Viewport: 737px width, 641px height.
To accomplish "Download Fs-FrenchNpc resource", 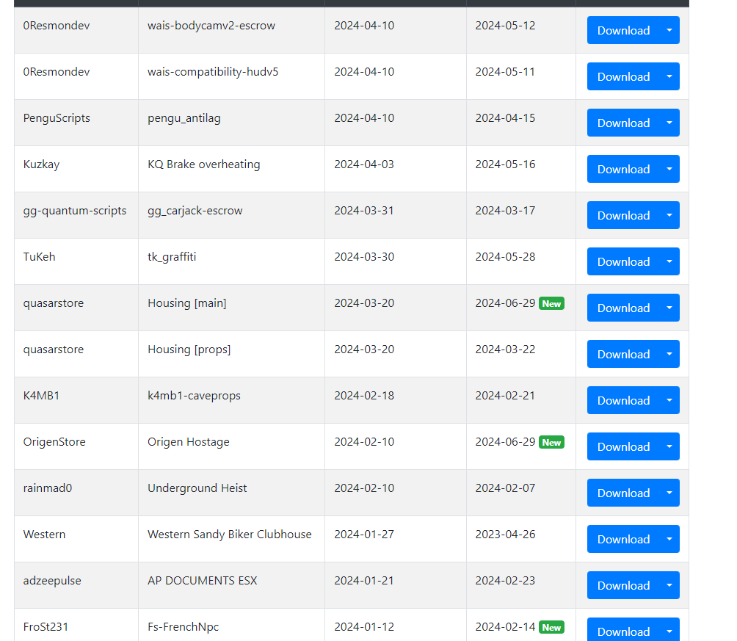I will pos(623,630).
